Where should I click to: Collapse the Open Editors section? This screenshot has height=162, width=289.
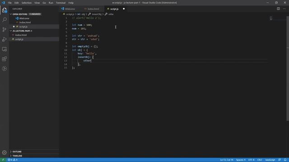(x=20, y=14)
